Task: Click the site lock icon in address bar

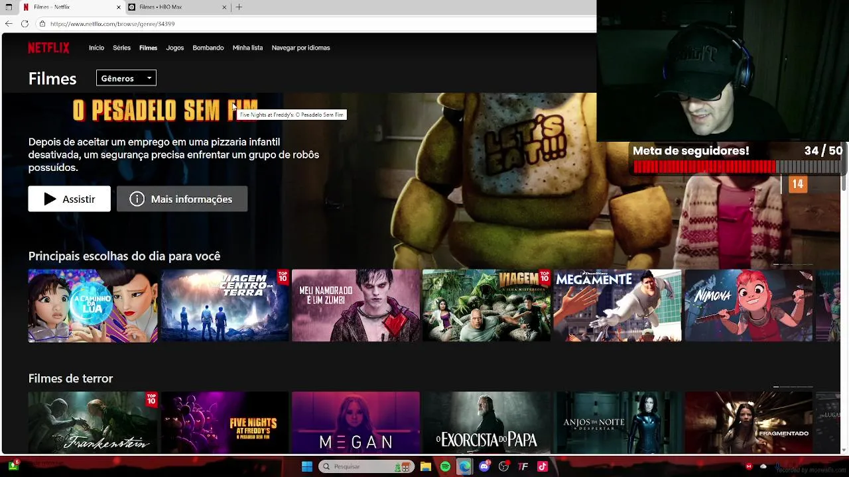Action: (x=42, y=24)
